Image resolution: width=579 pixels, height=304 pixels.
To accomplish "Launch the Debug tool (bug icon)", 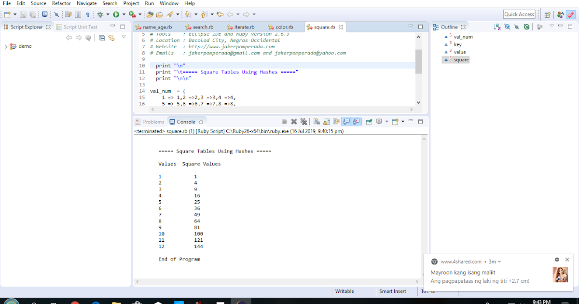I will (100, 14).
